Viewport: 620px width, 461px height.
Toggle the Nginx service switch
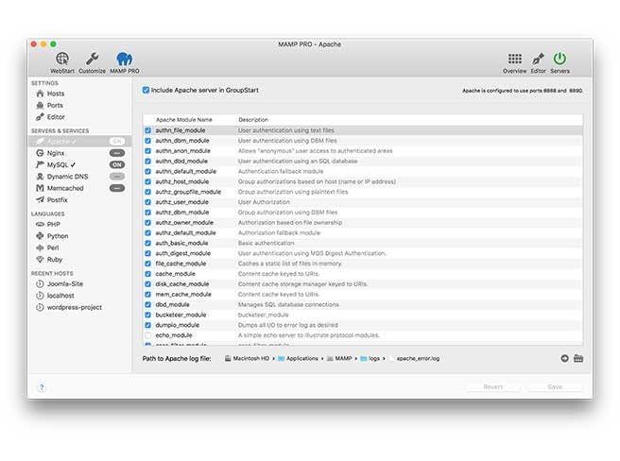(117, 153)
